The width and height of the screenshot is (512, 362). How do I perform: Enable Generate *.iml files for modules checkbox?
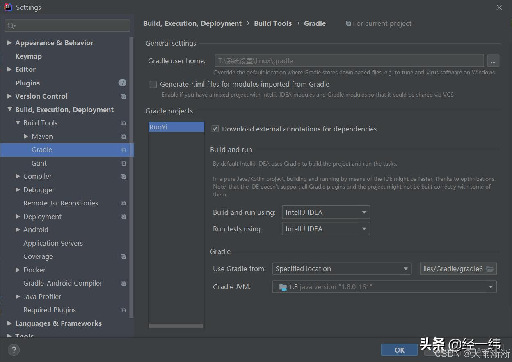pos(153,84)
